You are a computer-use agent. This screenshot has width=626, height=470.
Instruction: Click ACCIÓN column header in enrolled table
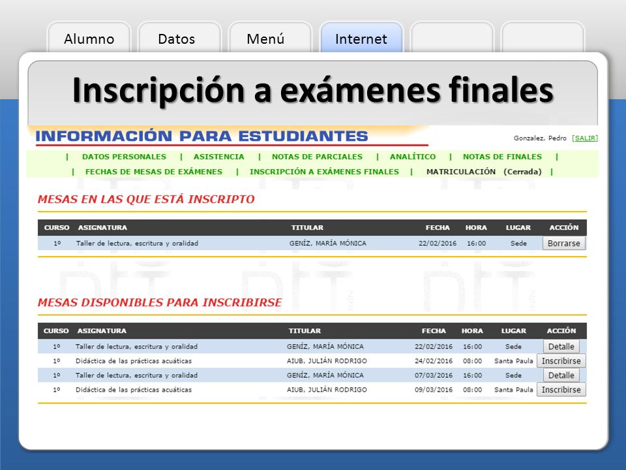point(563,227)
